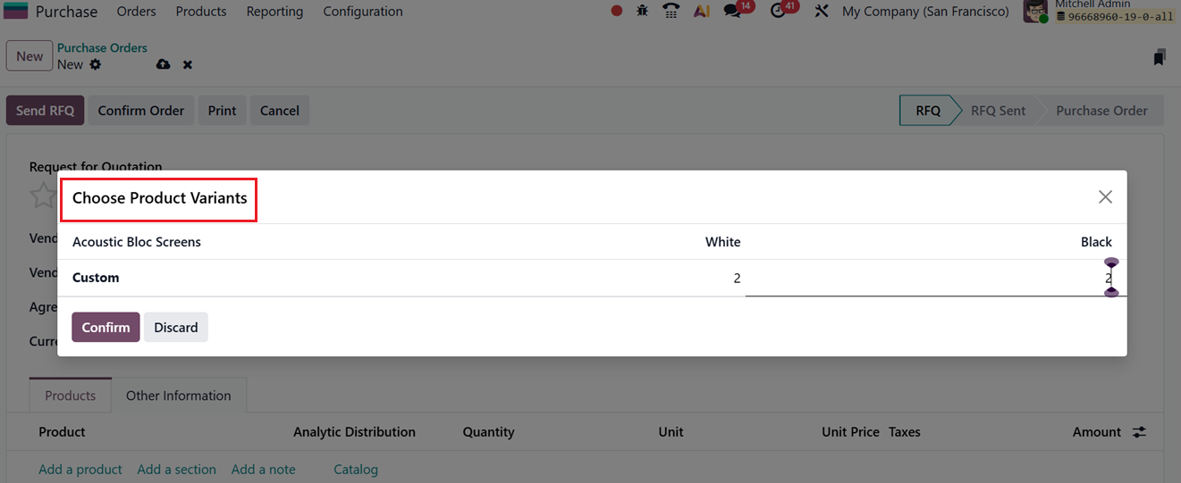Open the My Company (San Francisco) switcher
Image resolution: width=1181 pixels, height=483 pixels.
pyautogui.click(x=925, y=12)
